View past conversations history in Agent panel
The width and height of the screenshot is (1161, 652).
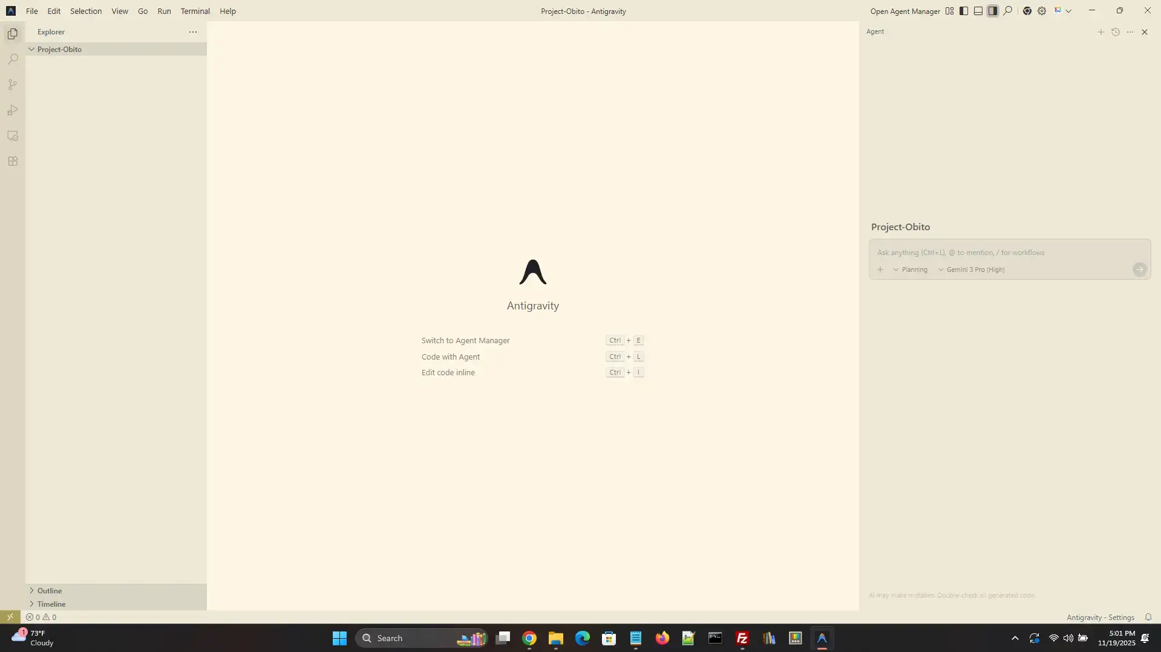(x=1116, y=32)
